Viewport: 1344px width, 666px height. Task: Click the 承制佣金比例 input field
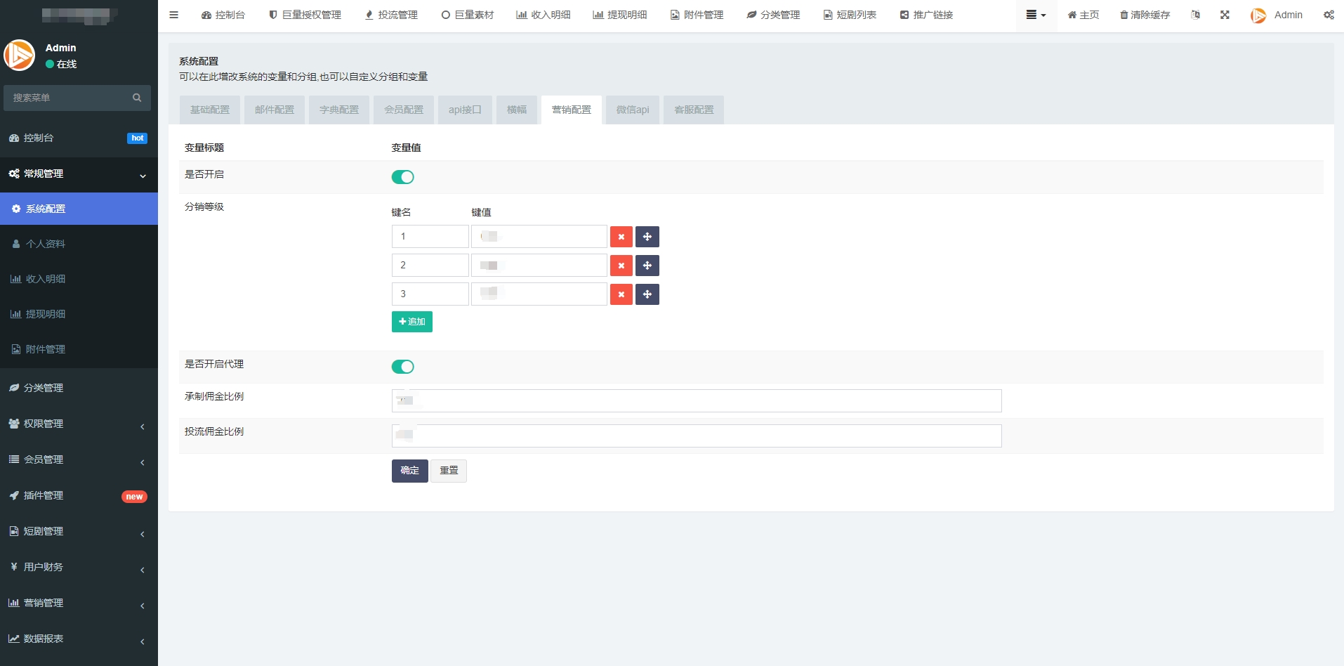[x=697, y=401]
